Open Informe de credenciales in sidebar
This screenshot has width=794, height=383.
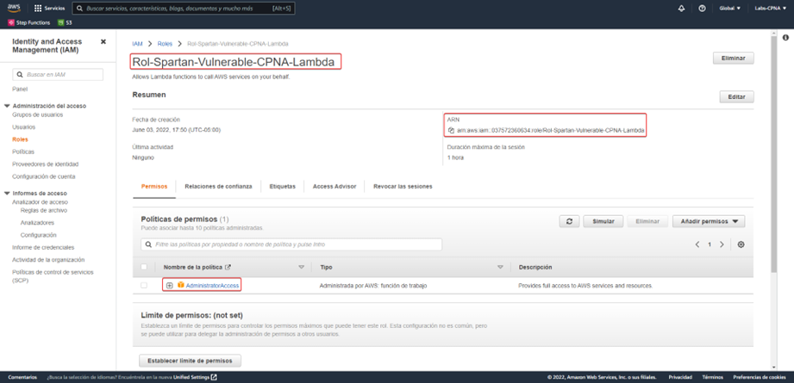43,248
